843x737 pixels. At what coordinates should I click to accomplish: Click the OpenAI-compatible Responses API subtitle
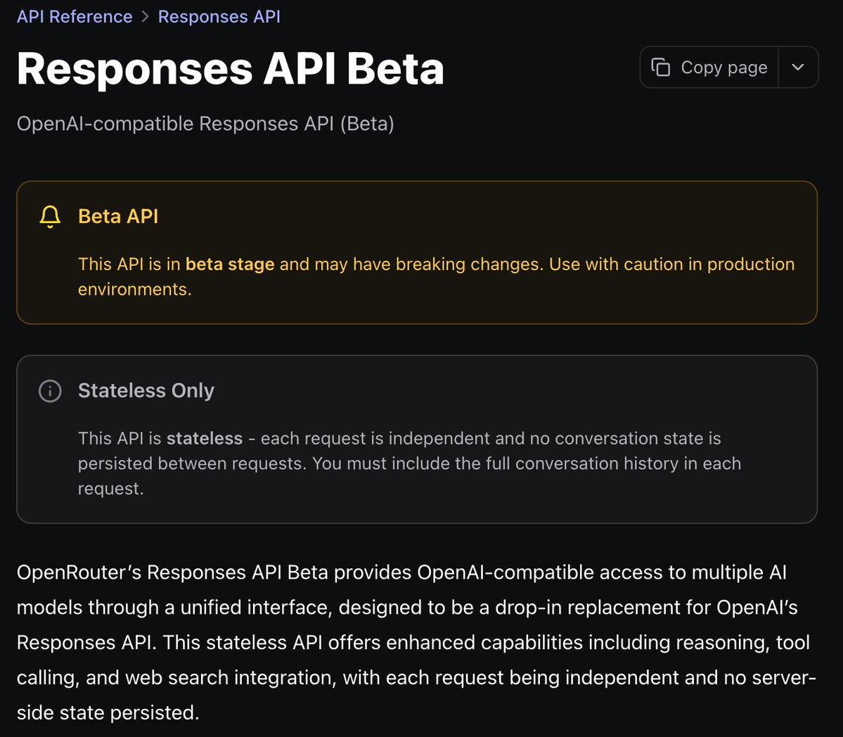205,124
